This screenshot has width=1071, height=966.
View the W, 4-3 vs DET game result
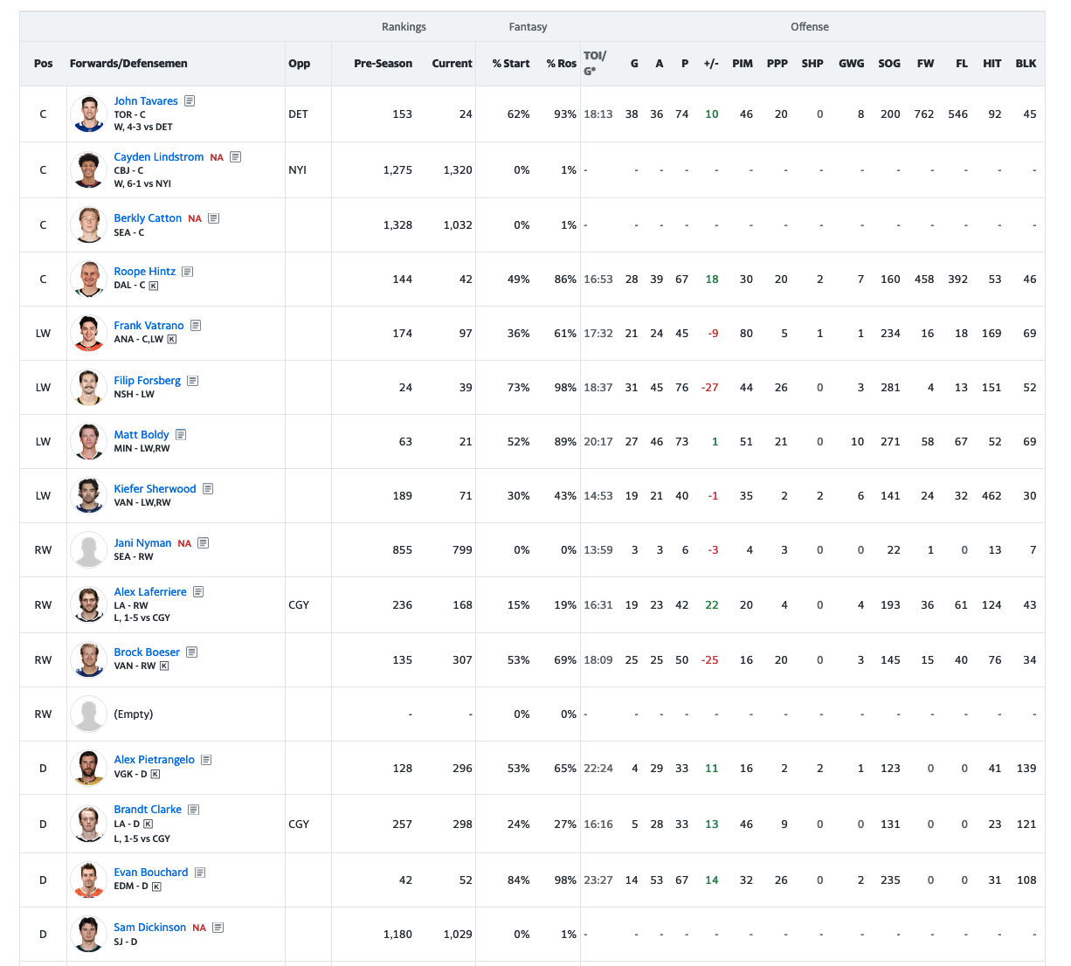(143, 128)
